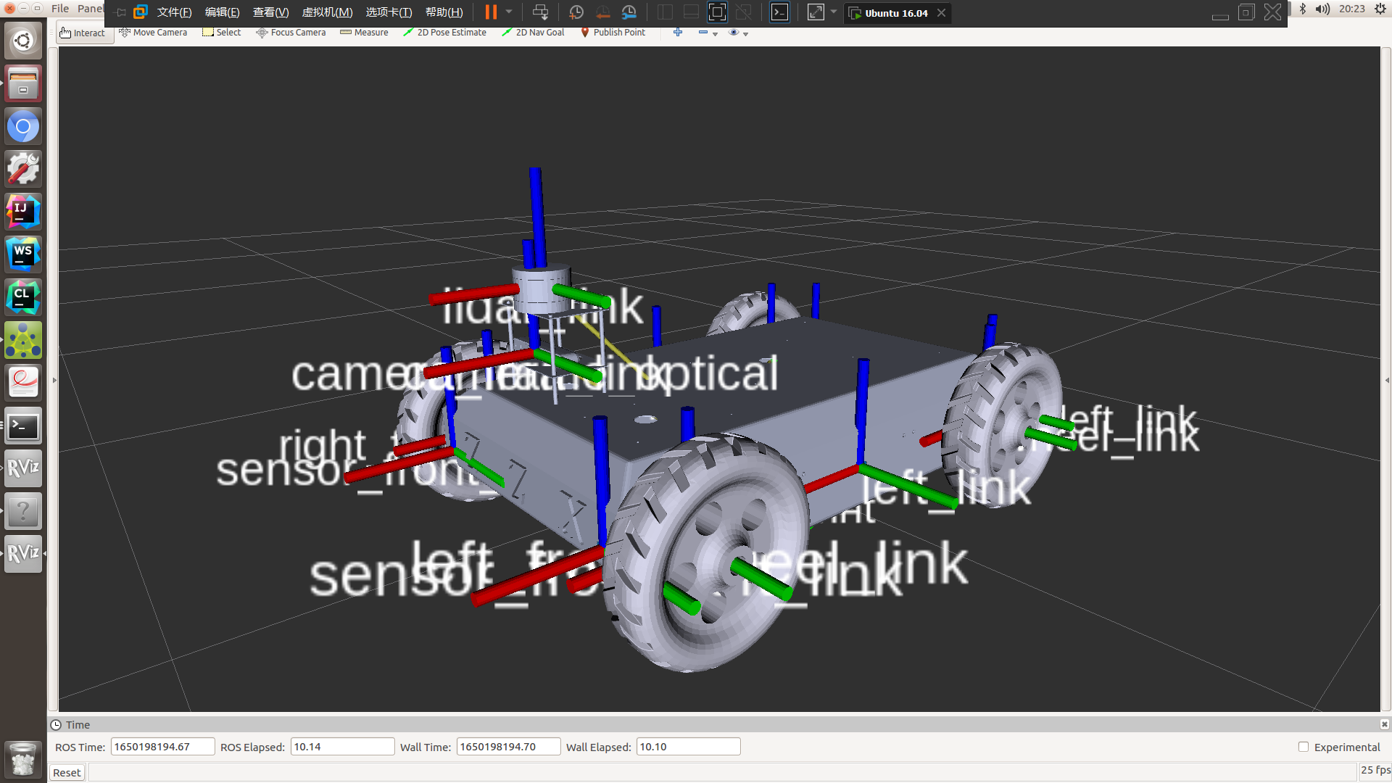This screenshot has width=1392, height=783.
Task: Open the remove-tool minus dropdown
Action: [708, 33]
